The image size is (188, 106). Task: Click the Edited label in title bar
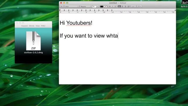click(x=123, y=3)
